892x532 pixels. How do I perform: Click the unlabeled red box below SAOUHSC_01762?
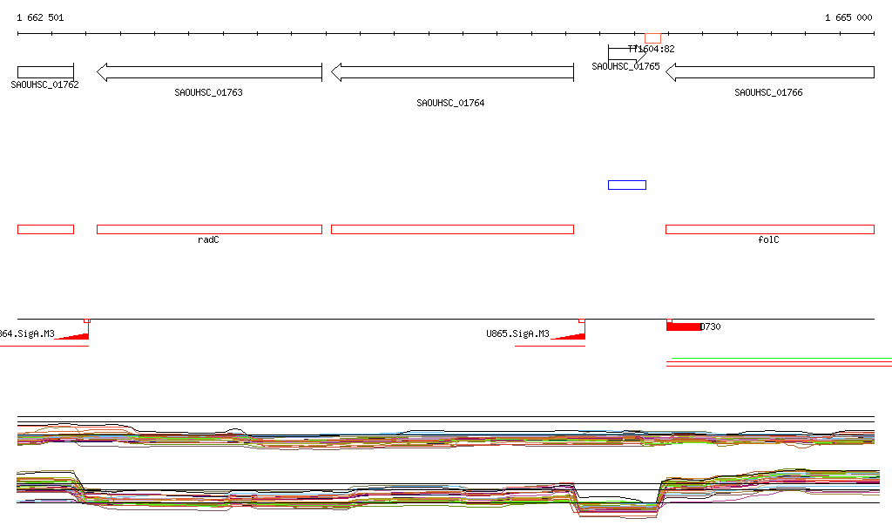(45, 229)
